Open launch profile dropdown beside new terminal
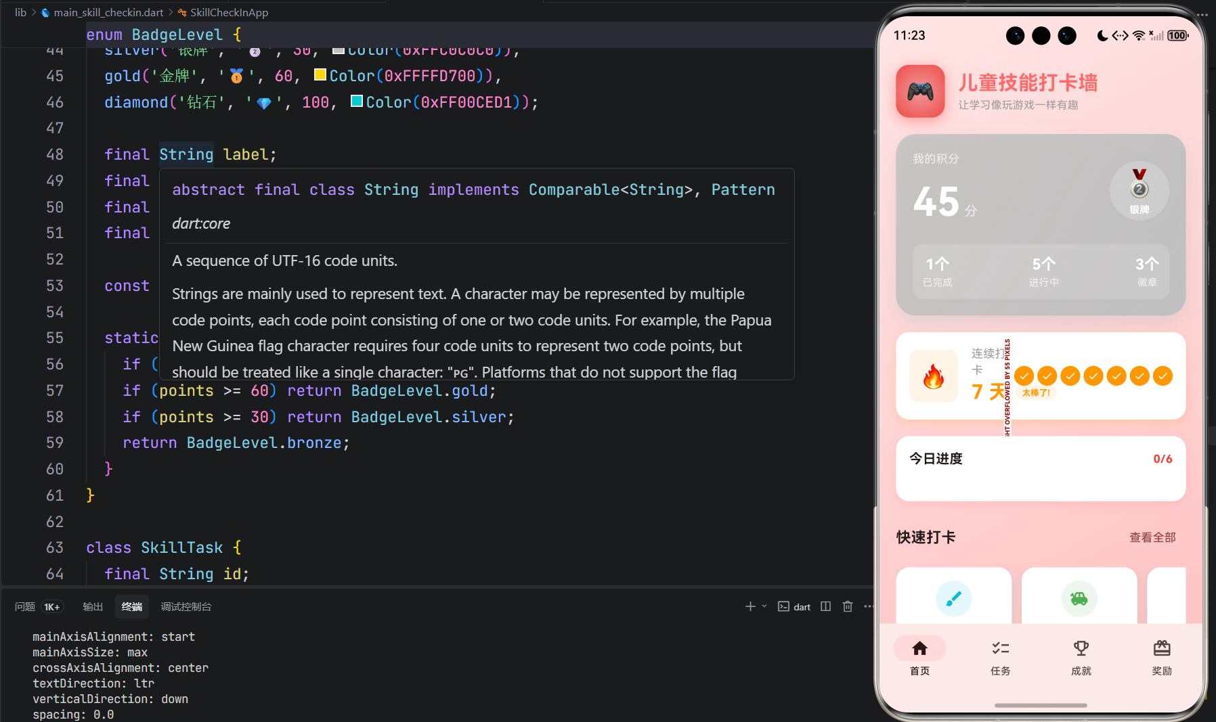Viewport: 1216px width, 722px height. [x=764, y=606]
